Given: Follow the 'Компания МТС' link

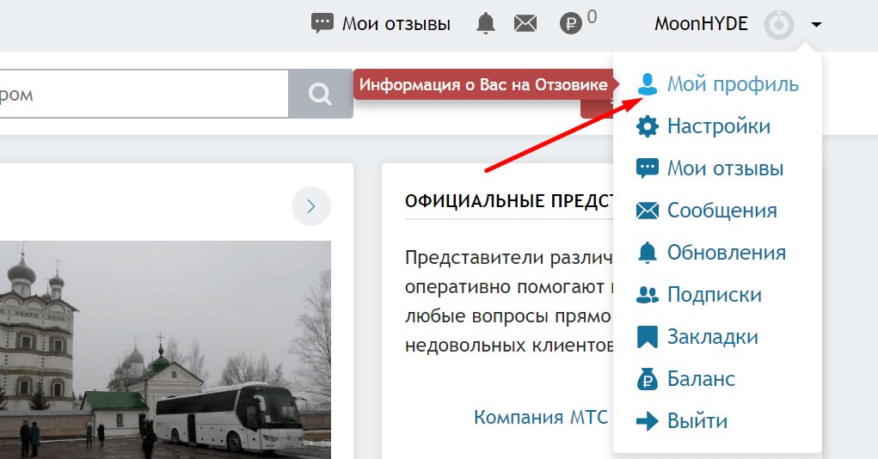Looking at the screenshot, I should [x=541, y=417].
